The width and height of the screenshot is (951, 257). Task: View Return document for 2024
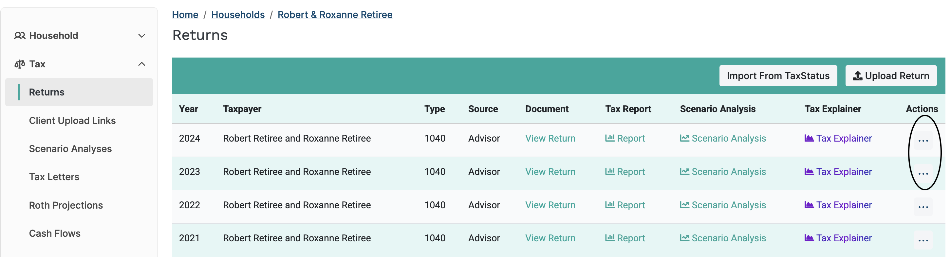(550, 138)
